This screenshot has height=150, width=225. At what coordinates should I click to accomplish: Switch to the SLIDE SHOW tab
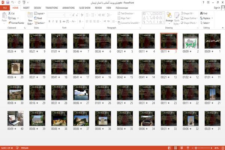click(x=85, y=8)
